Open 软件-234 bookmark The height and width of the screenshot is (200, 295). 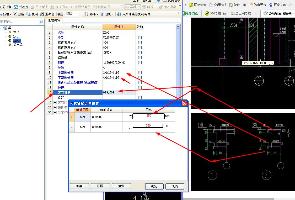click(x=237, y=5)
